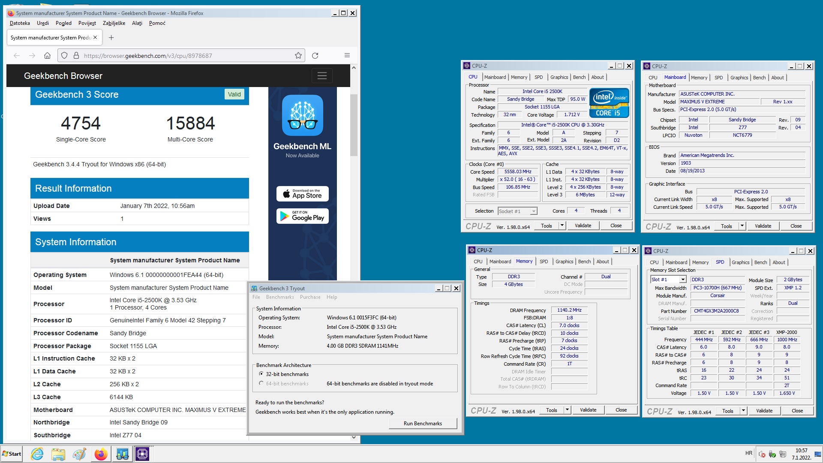Open the Povijest menu in Firefox
The image size is (823, 463).
[x=87, y=23]
